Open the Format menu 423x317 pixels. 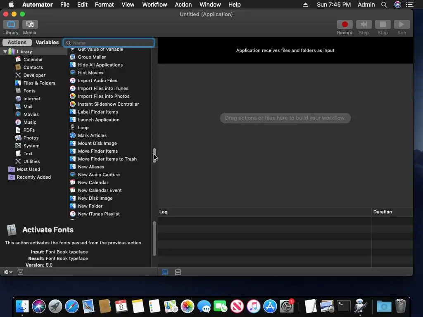click(104, 5)
